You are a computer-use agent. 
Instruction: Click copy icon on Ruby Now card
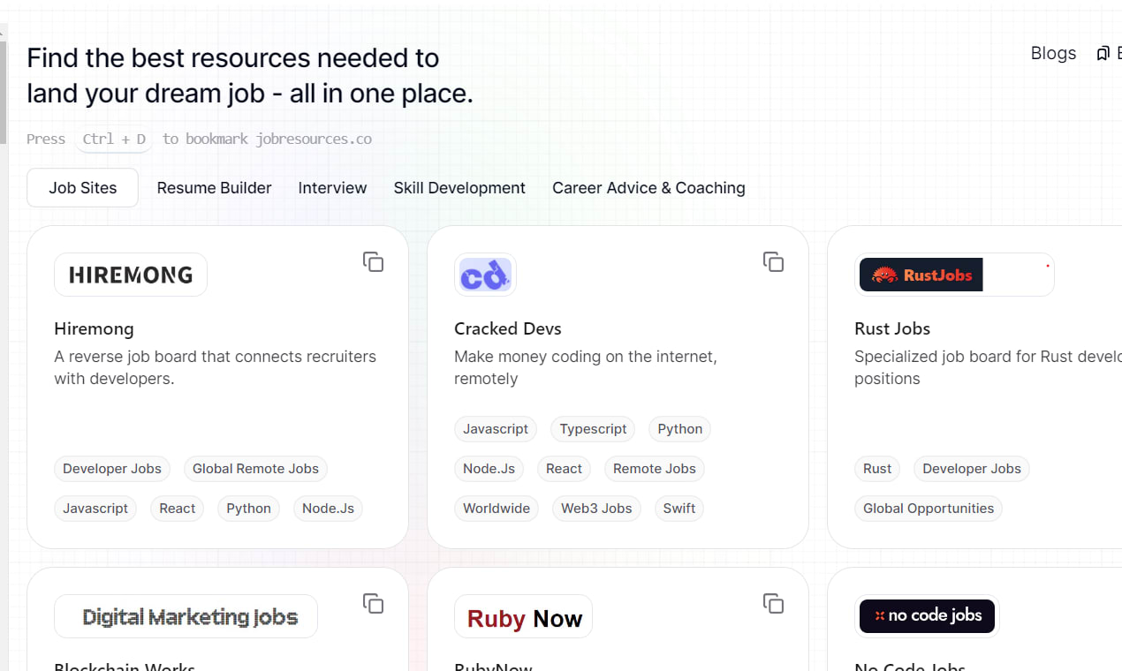pyautogui.click(x=773, y=603)
